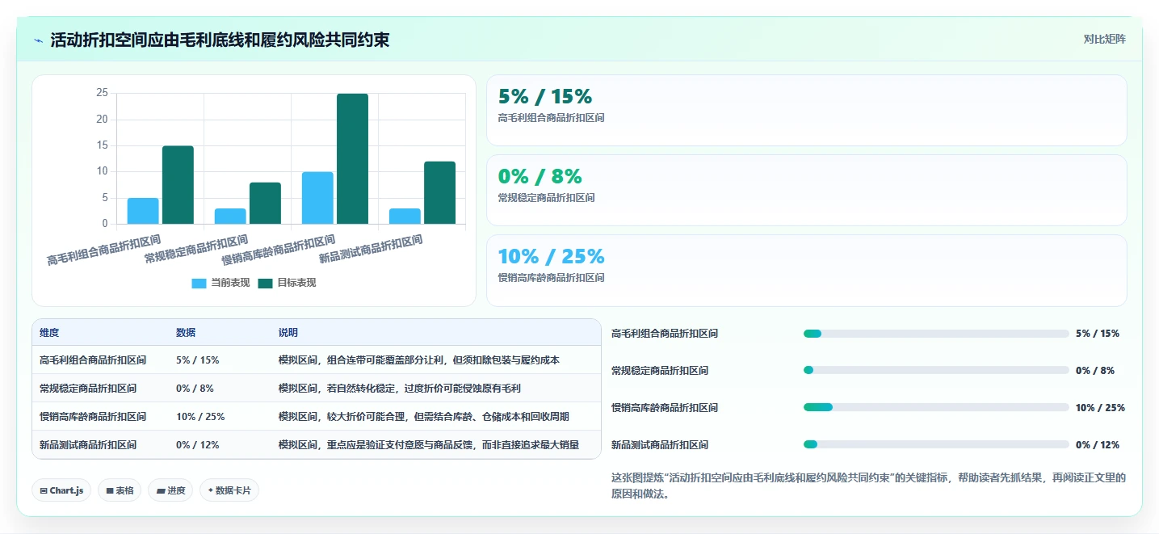The image size is (1159, 534).
Task: Click the 目标表现 bar for 新品测试商品
Action: coord(439,192)
